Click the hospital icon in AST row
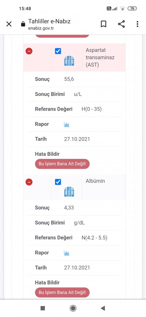Image resolution: width=146 pixels, height=317 pixels. pyautogui.click(x=69, y=61)
